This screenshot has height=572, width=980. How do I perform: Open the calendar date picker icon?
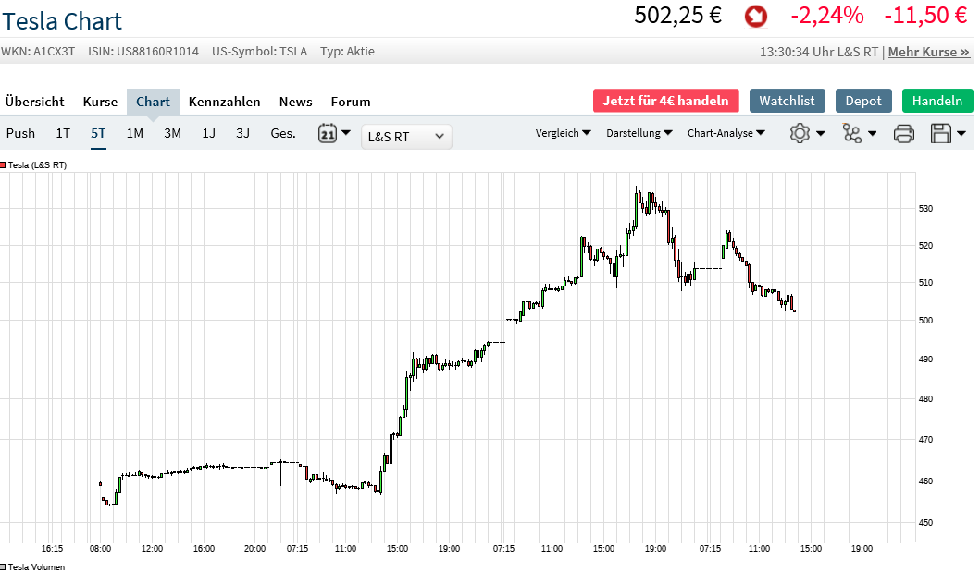point(328,133)
